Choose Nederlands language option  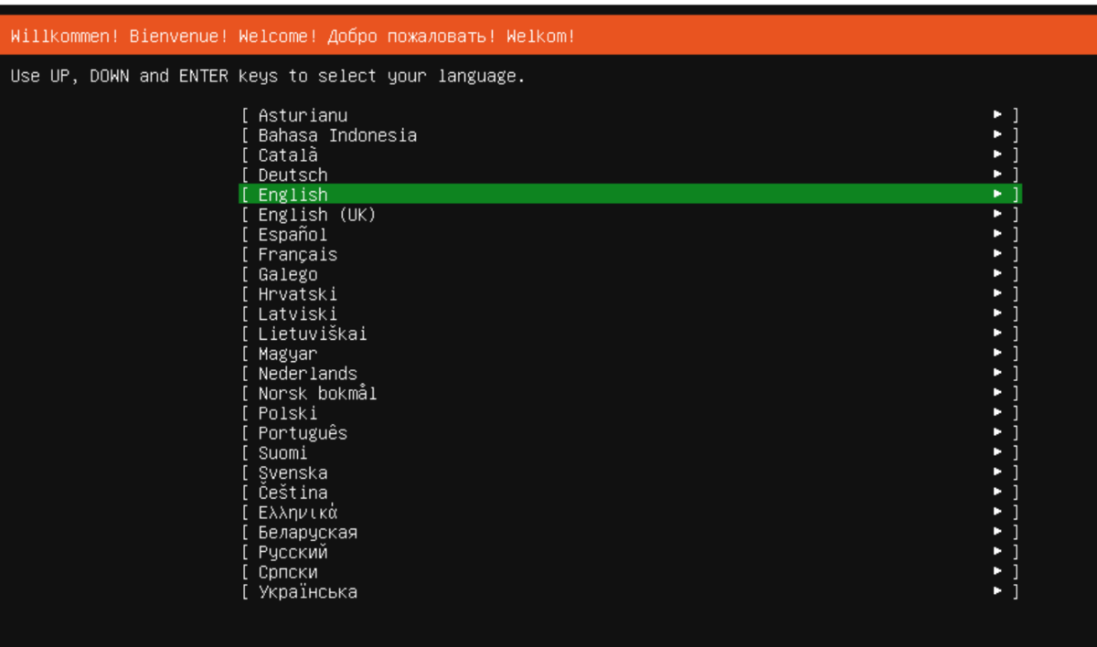click(x=630, y=374)
